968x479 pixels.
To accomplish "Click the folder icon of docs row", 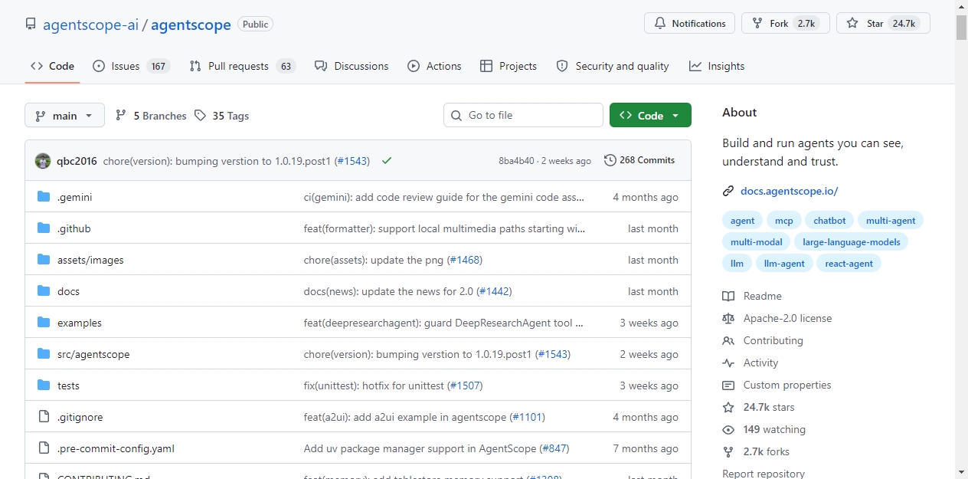I will 44,291.
